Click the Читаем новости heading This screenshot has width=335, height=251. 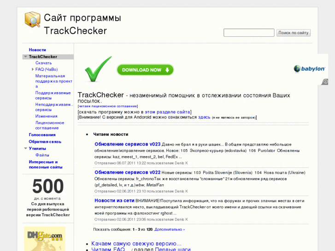coord(111,134)
